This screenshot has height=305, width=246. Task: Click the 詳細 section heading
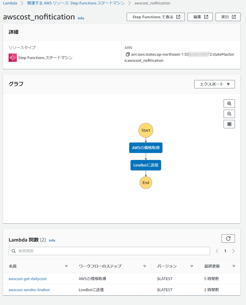[13, 32]
